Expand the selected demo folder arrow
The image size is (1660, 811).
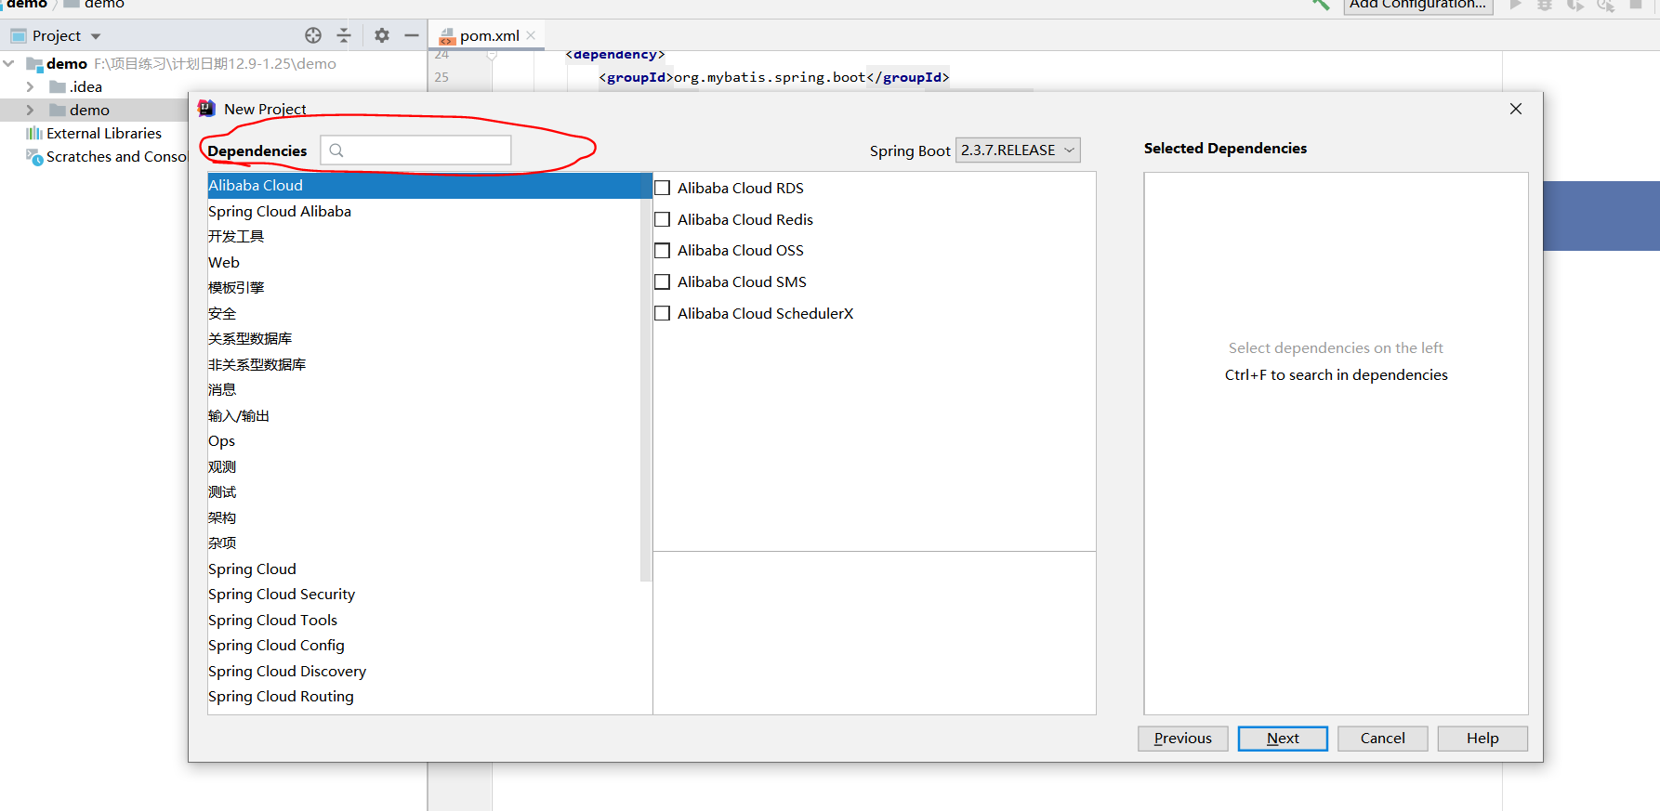click(30, 110)
